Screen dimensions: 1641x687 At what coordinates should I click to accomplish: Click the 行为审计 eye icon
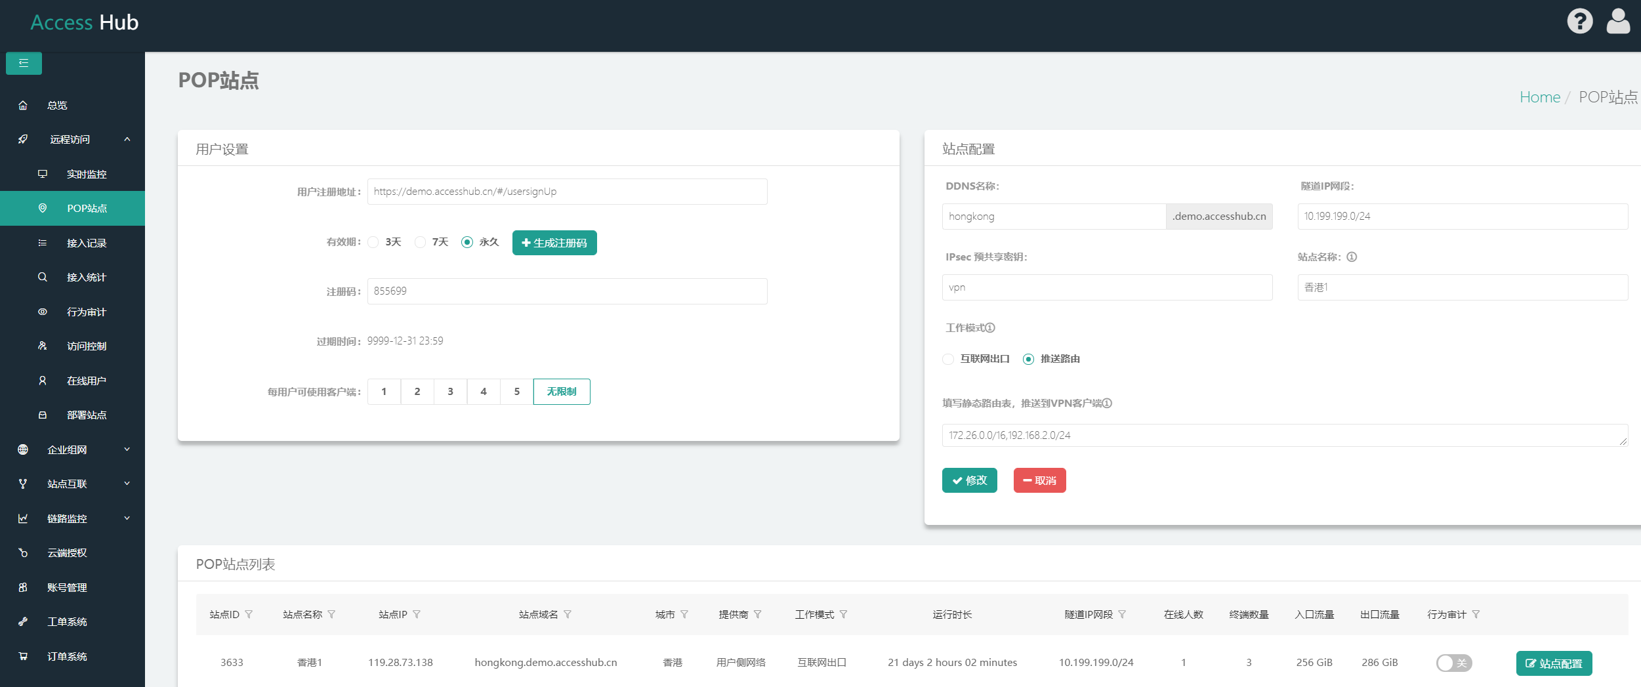click(43, 312)
